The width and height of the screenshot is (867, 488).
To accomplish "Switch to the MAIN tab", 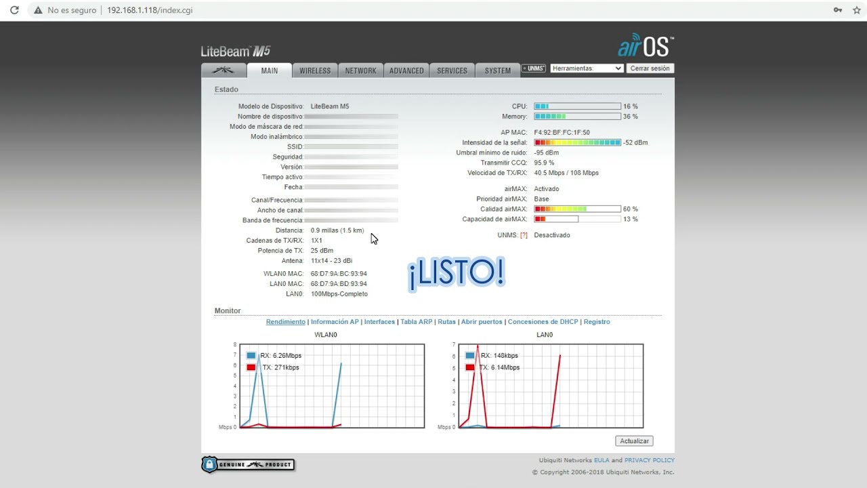I will [x=270, y=70].
